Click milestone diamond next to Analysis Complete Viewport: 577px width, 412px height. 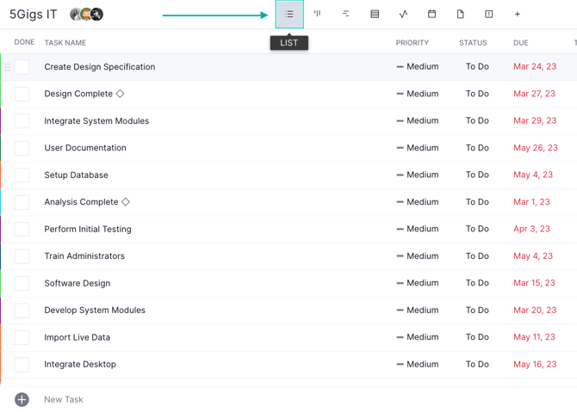coord(126,202)
